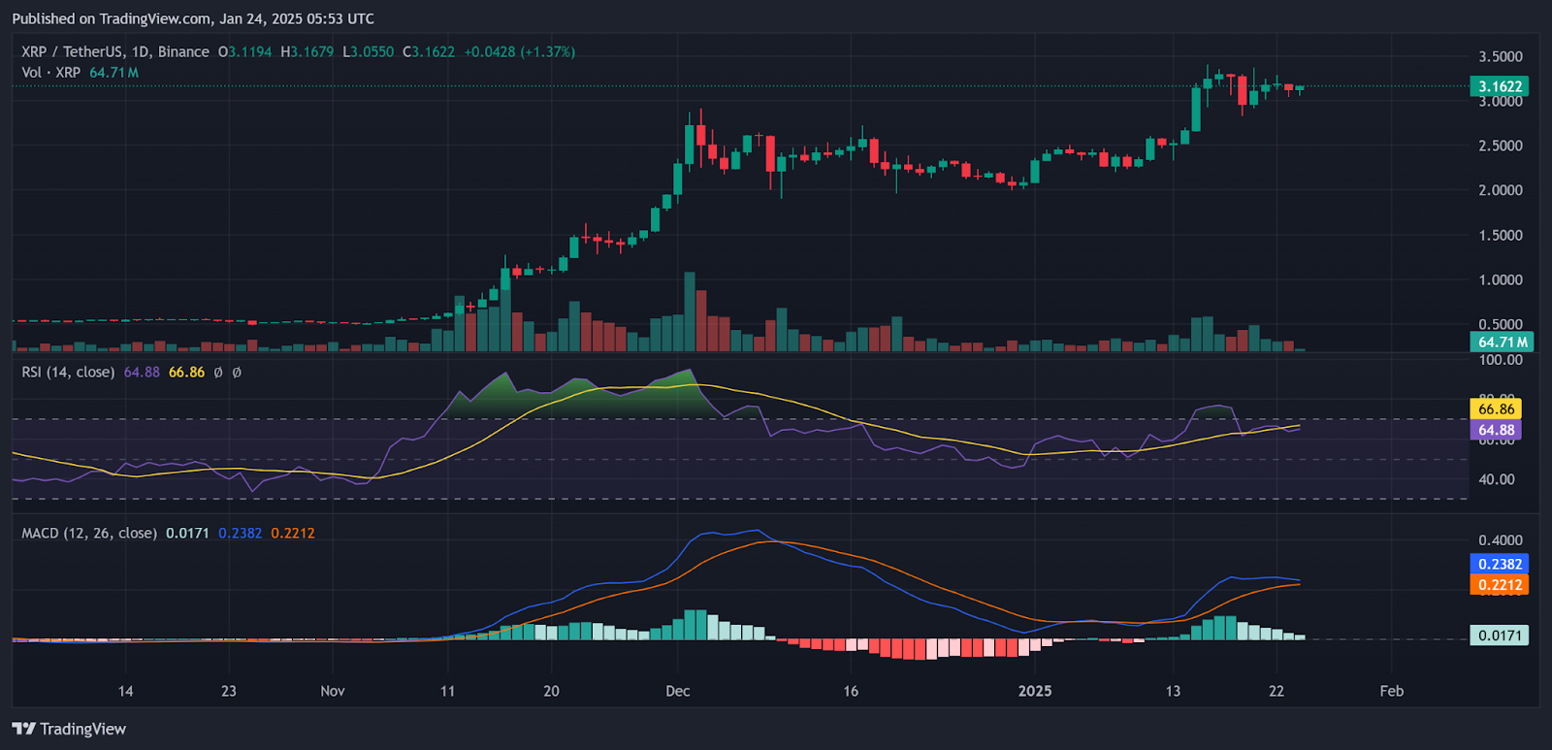Select the XRP / TetherUS symbol title

click(x=115, y=51)
